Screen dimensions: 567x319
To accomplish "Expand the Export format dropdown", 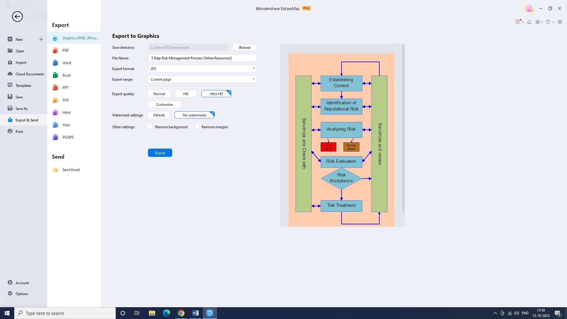I will [254, 69].
